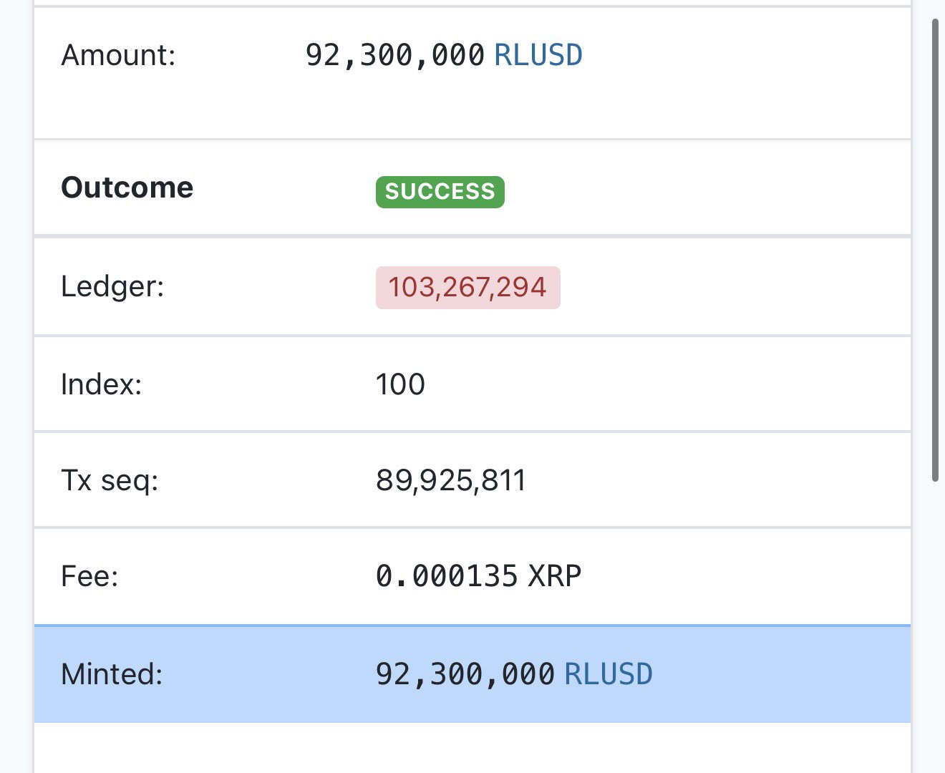The height and width of the screenshot is (773, 945).
Task: Click the green SUCCESS outcome badge
Action: 440,192
